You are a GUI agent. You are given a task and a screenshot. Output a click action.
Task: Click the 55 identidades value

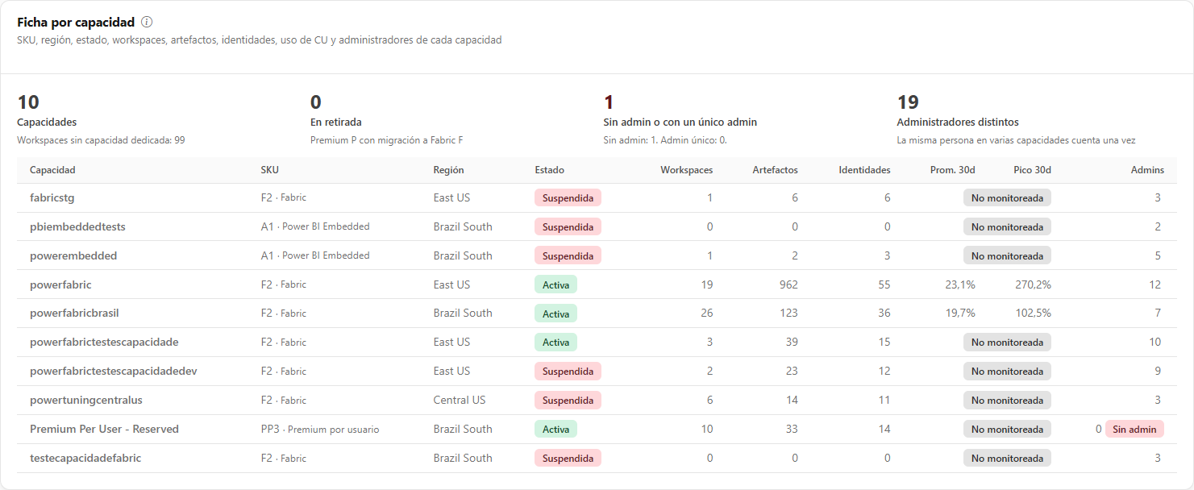tap(884, 284)
